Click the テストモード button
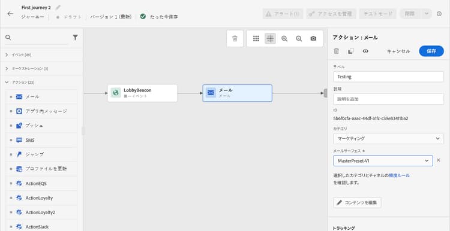 click(x=377, y=14)
